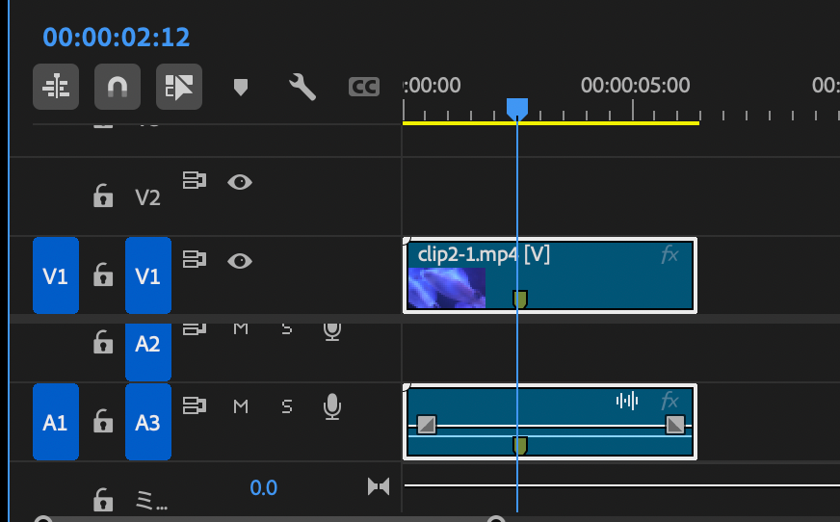Click the blue playhead on the time ruler
Screen dimensions: 840x522
tap(517, 107)
